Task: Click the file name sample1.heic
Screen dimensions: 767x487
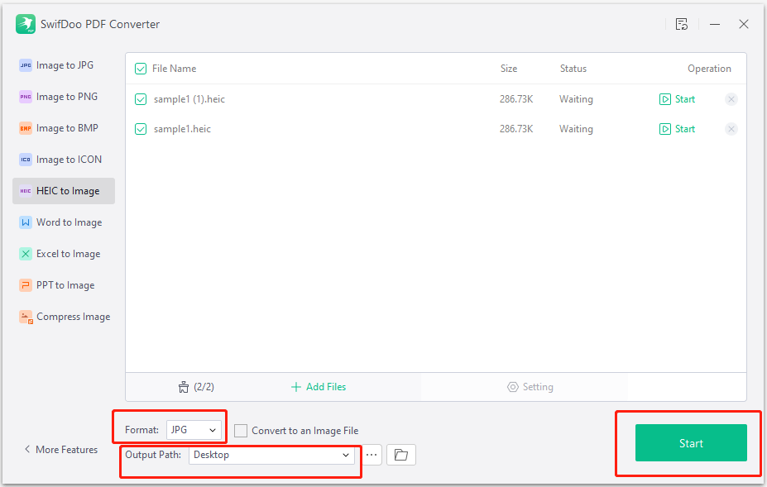Action: [182, 129]
